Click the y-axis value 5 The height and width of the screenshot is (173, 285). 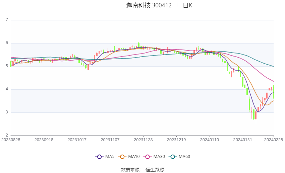[x=7, y=66]
